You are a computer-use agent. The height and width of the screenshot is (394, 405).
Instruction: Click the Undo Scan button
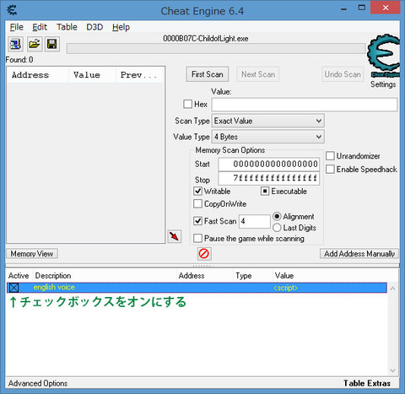[343, 74]
